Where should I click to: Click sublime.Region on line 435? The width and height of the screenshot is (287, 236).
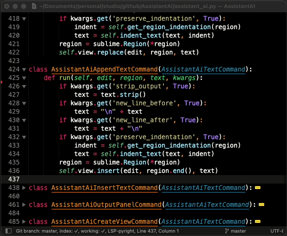click(120, 162)
